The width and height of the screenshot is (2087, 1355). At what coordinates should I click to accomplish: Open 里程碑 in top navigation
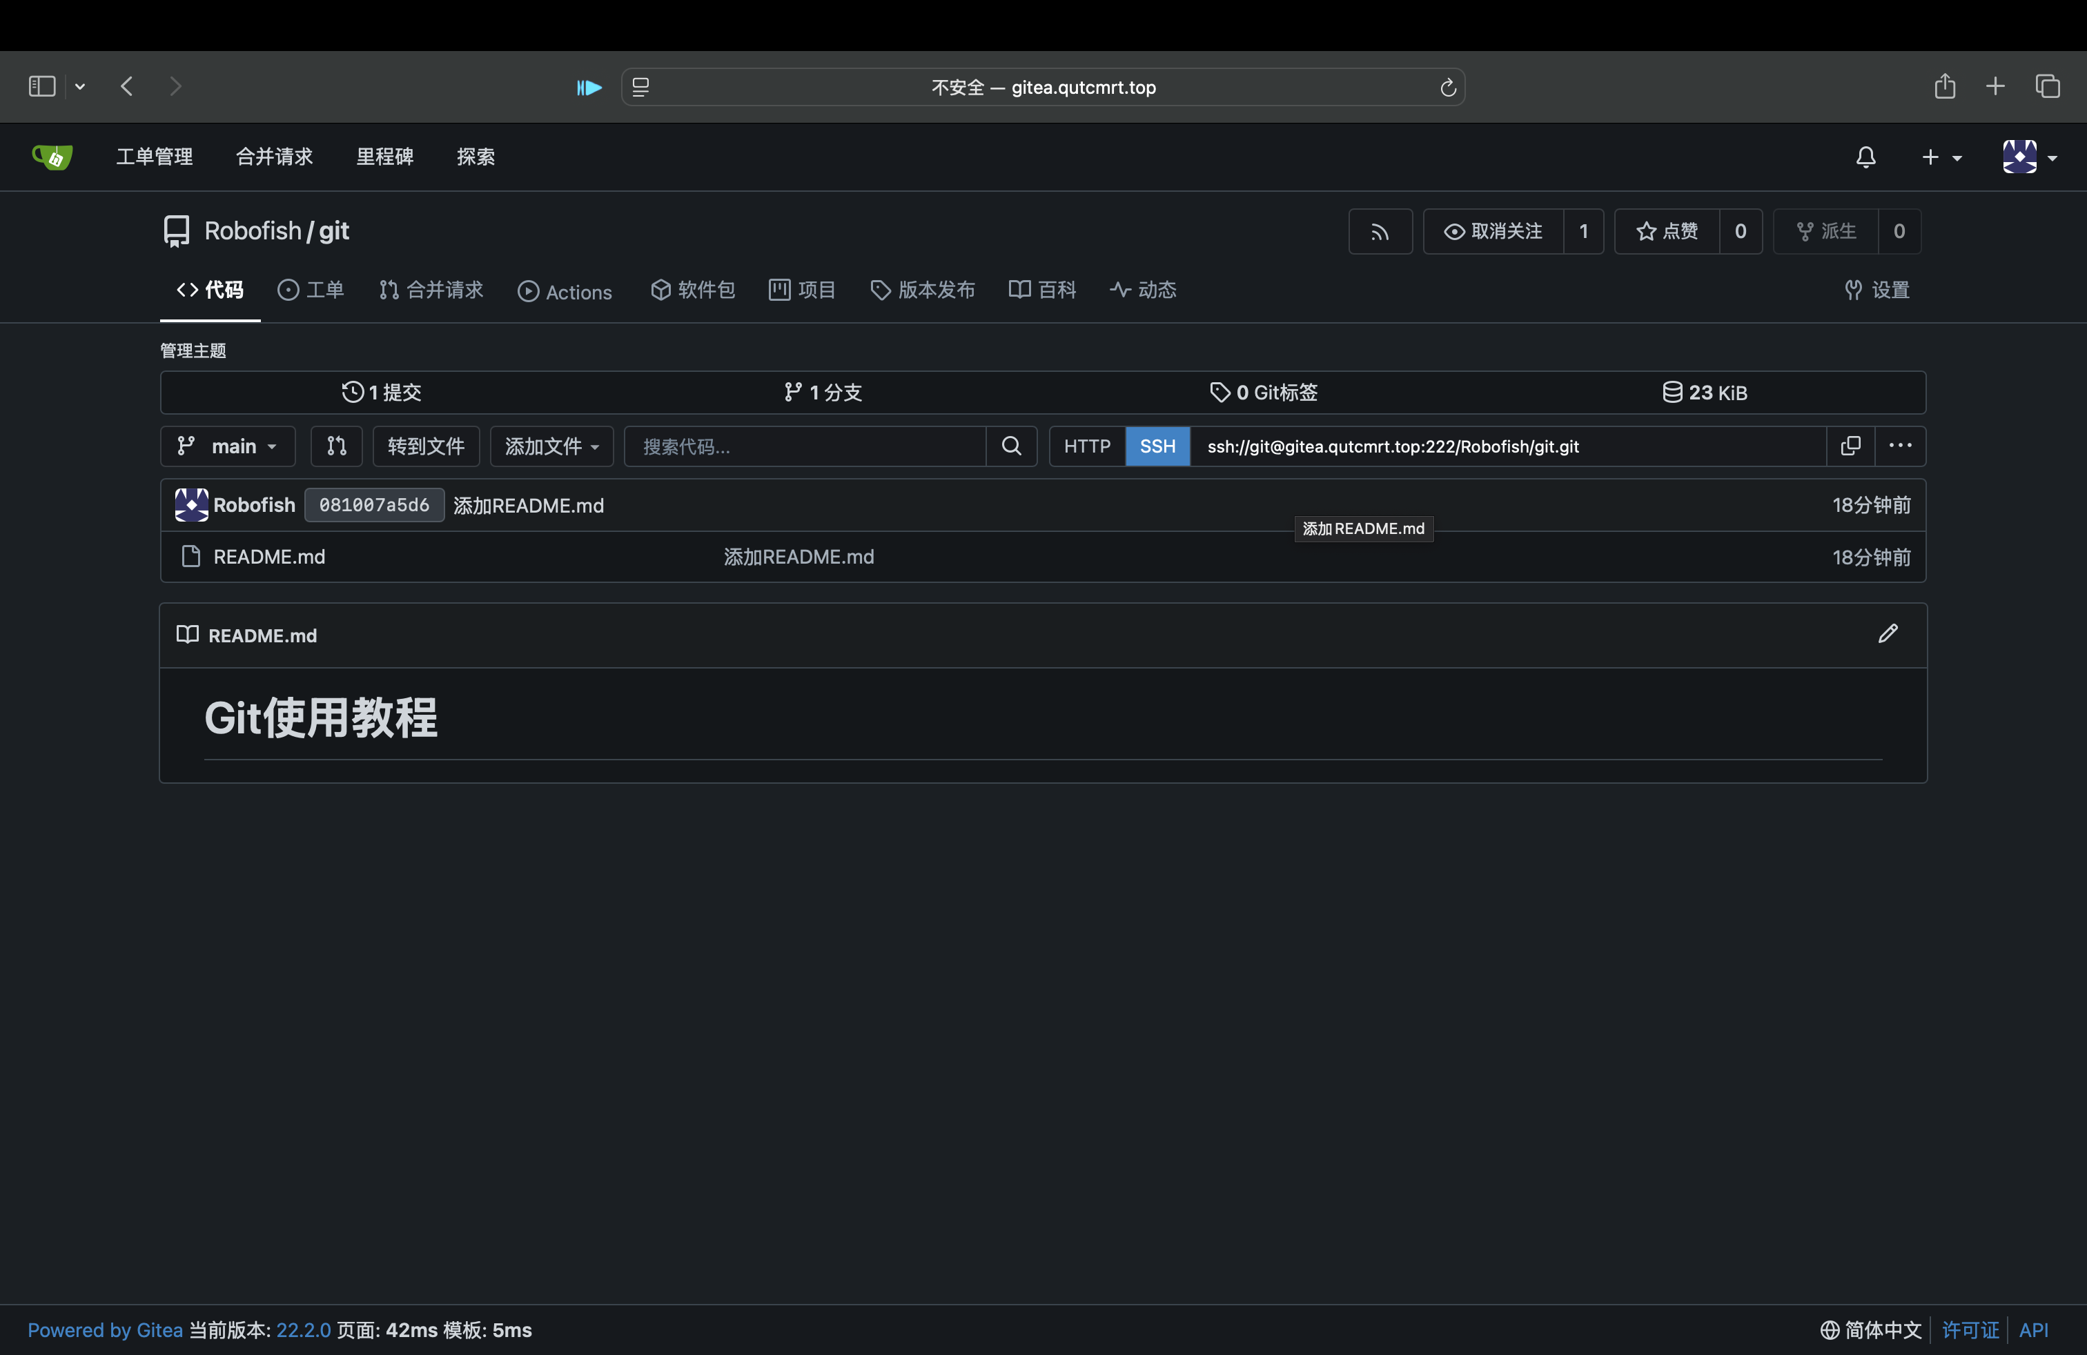pyautogui.click(x=385, y=157)
